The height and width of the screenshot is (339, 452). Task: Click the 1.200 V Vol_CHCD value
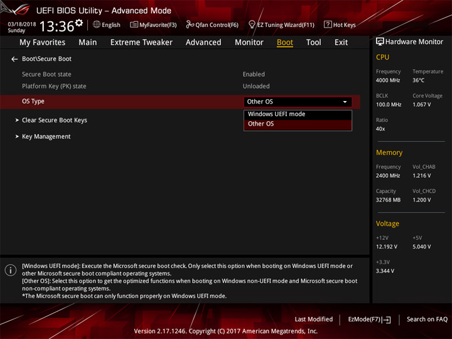click(x=421, y=200)
